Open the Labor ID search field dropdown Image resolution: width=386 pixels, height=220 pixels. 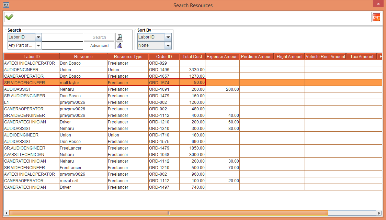[38, 37]
